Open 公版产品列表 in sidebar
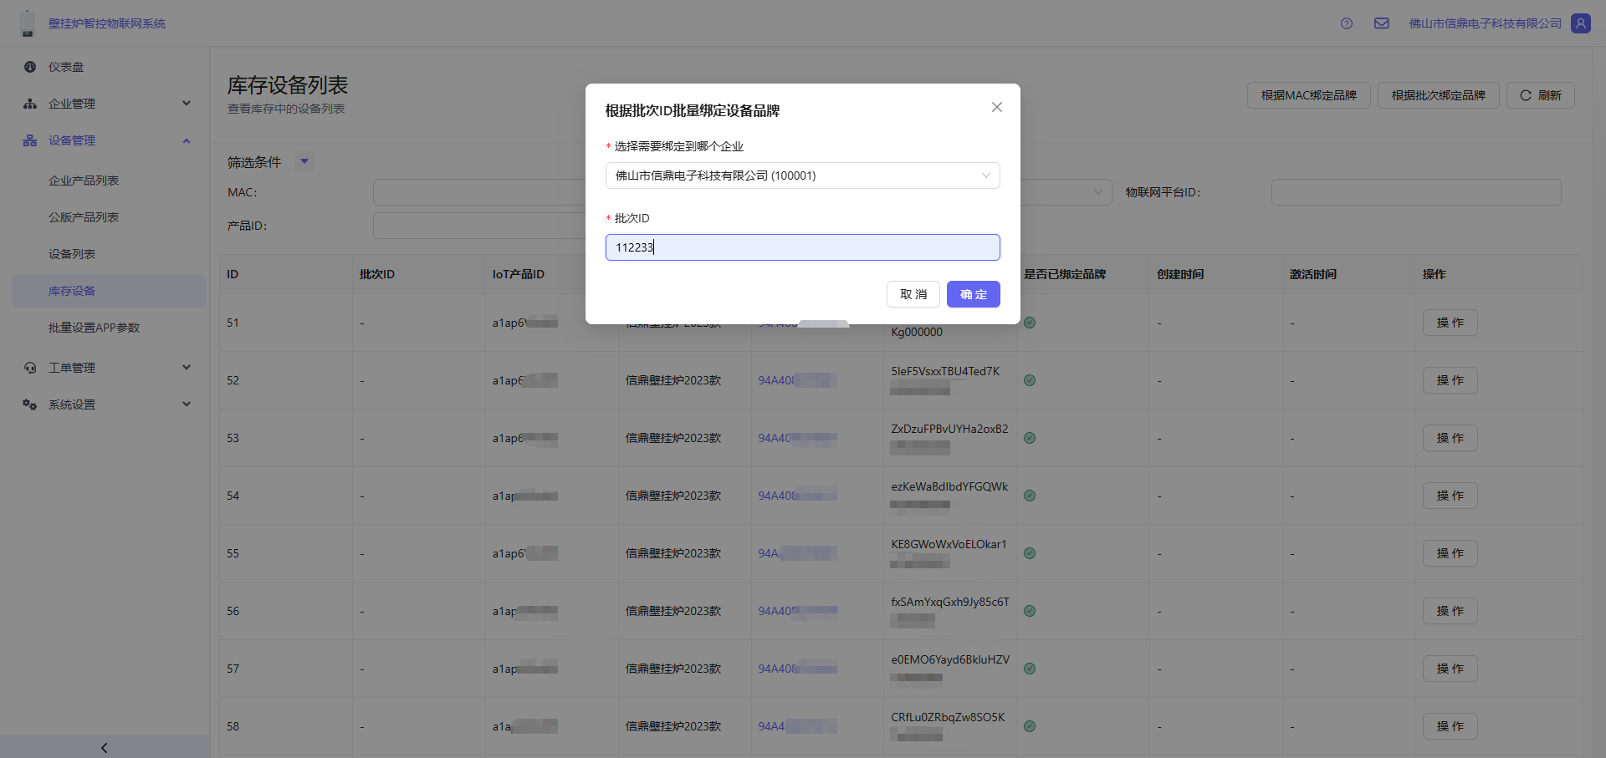The height and width of the screenshot is (758, 1606). pos(84,217)
